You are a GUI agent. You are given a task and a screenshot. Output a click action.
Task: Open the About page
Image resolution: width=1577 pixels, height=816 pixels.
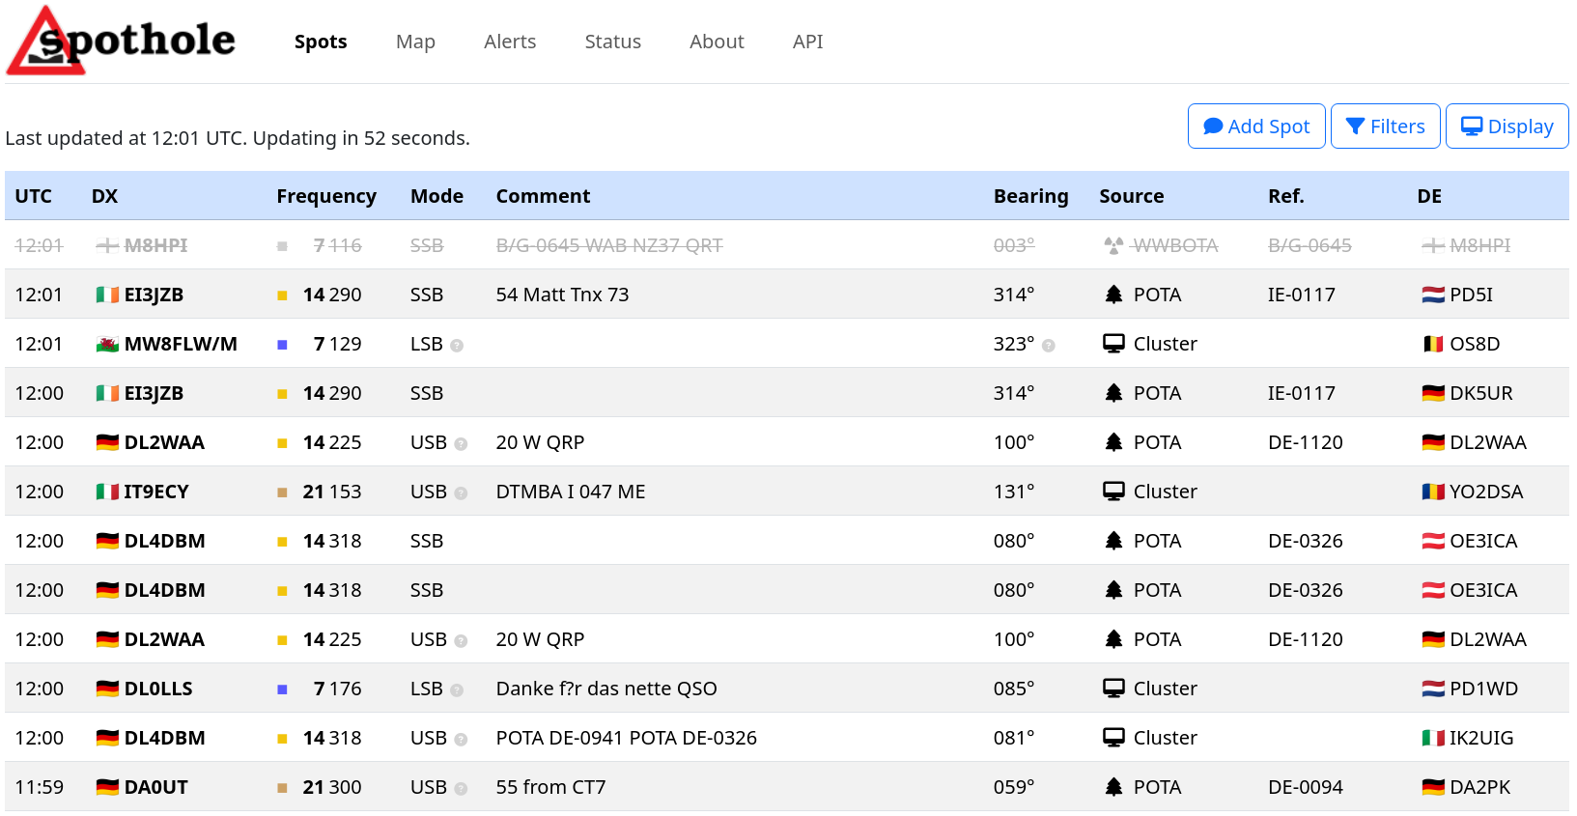pos(717,42)
